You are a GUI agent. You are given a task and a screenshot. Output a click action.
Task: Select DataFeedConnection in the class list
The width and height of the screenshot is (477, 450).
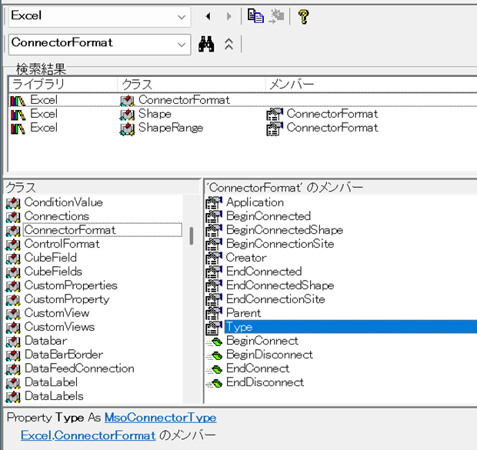coord(79,368)
